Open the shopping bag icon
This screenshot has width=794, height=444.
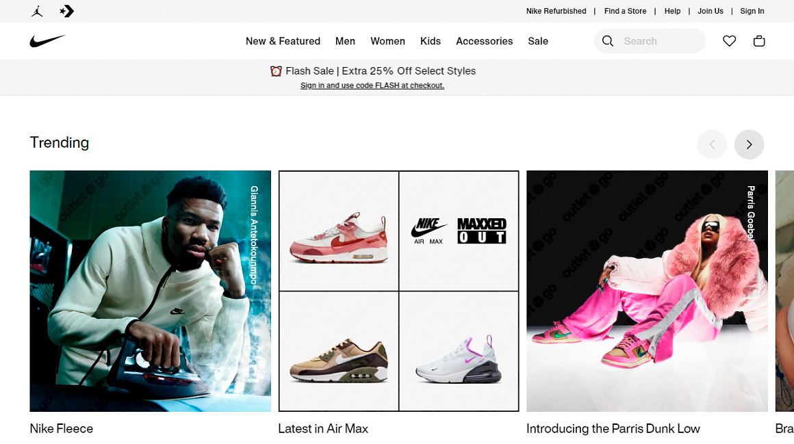(x=759, y=41)
